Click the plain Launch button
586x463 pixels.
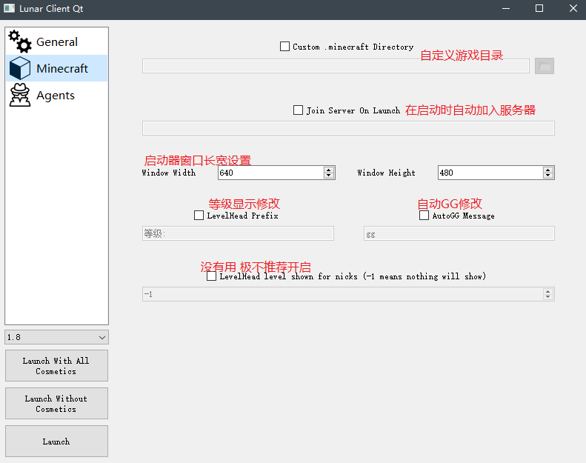[56, 442]
